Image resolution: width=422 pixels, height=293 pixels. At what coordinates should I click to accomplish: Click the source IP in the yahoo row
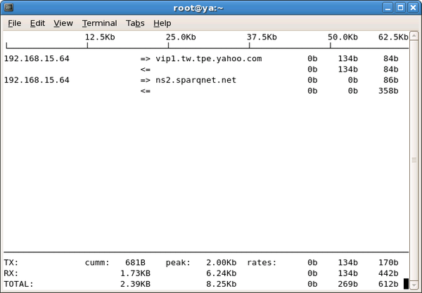37,58
